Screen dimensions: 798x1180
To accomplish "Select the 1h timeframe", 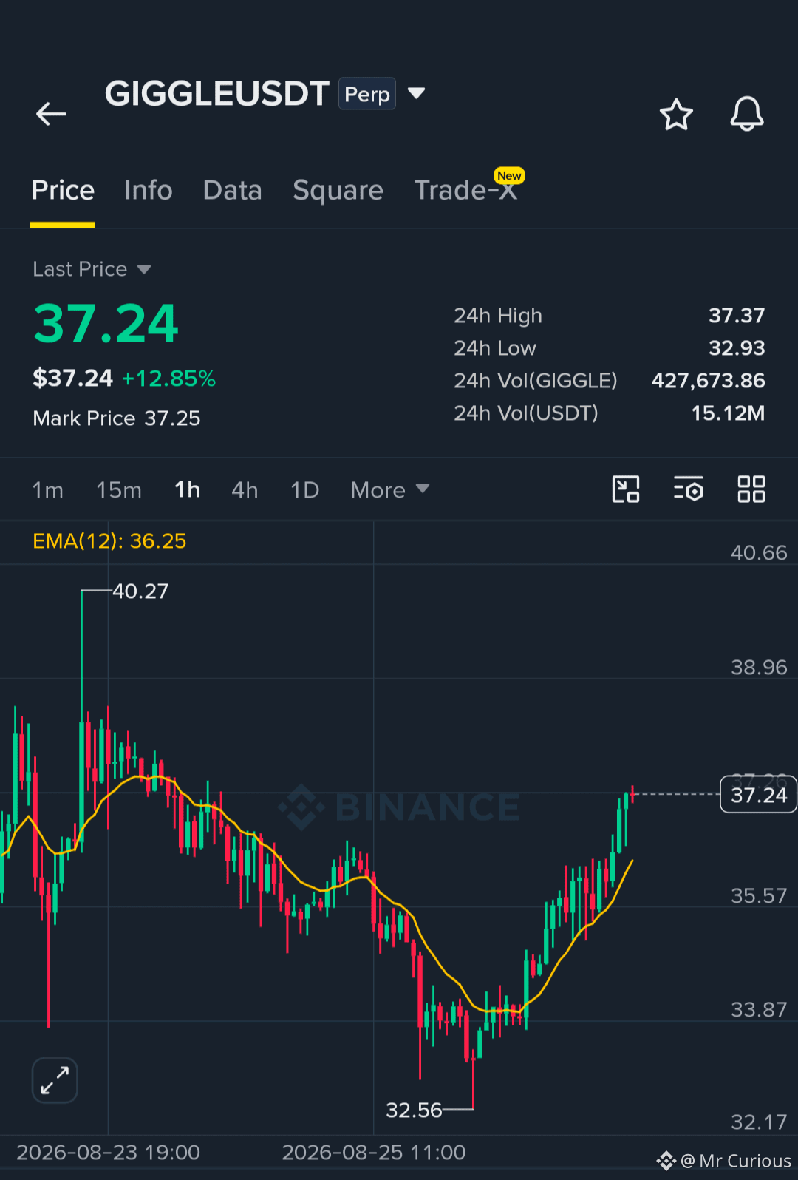I will 187,489.
